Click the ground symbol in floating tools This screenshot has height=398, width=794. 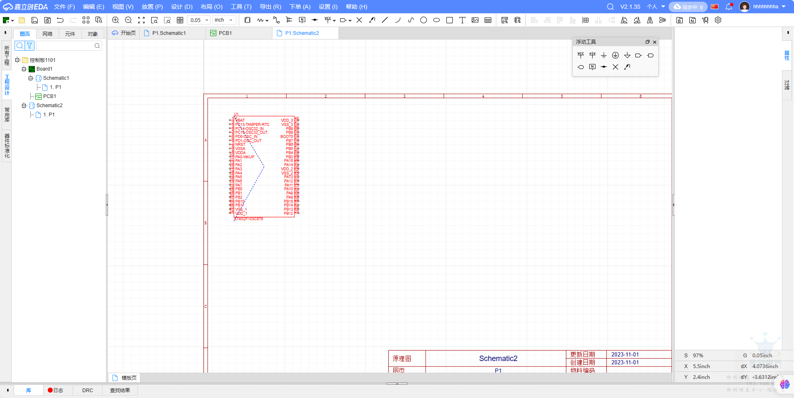coord(604,55)
